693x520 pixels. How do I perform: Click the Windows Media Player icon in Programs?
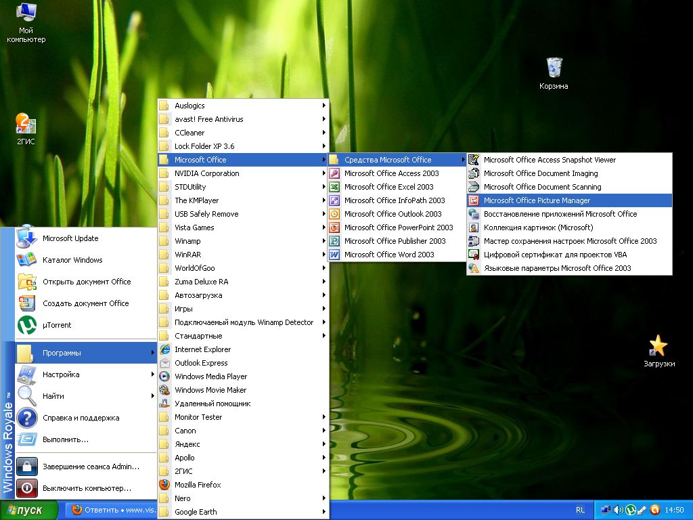pos(164,376)
